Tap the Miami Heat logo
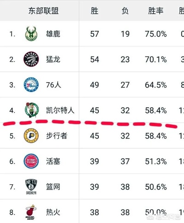Viewport: 184px width, 223px height. 31,212
